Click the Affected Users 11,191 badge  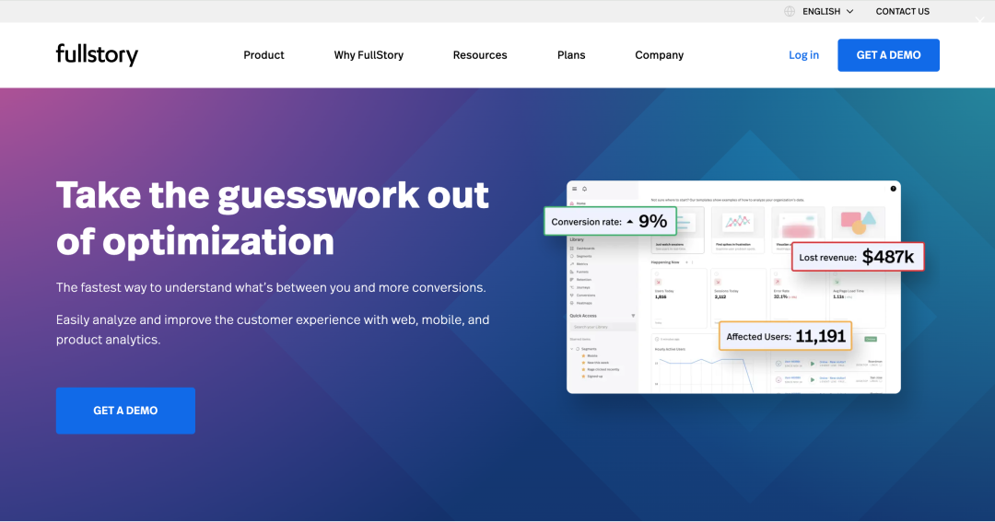pyautogui.click(x=785, y=336)
